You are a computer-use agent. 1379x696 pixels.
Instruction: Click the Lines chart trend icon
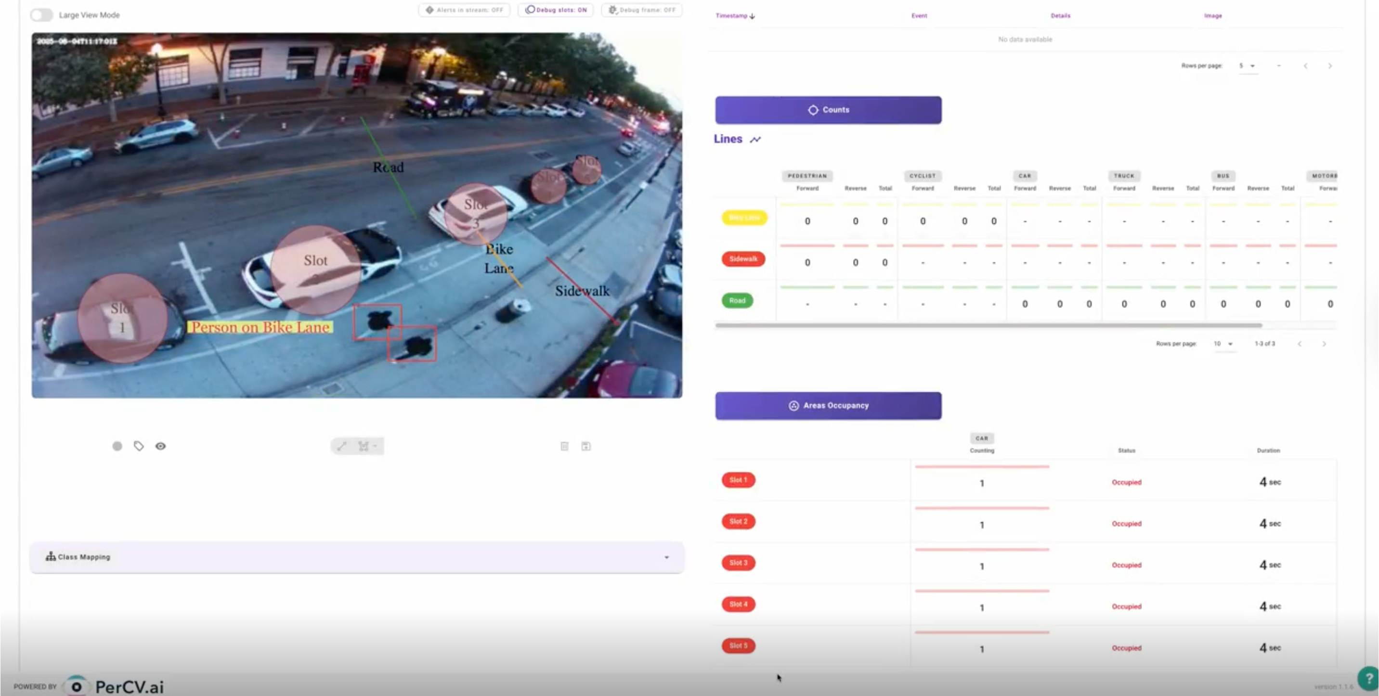(x=755, y=140)
